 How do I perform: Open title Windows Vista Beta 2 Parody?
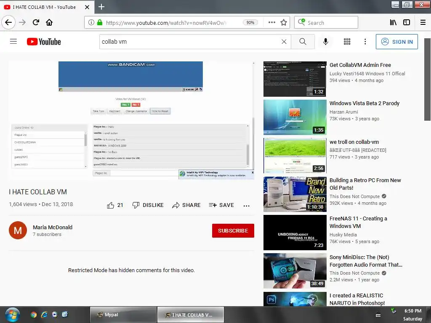point(364,103)
